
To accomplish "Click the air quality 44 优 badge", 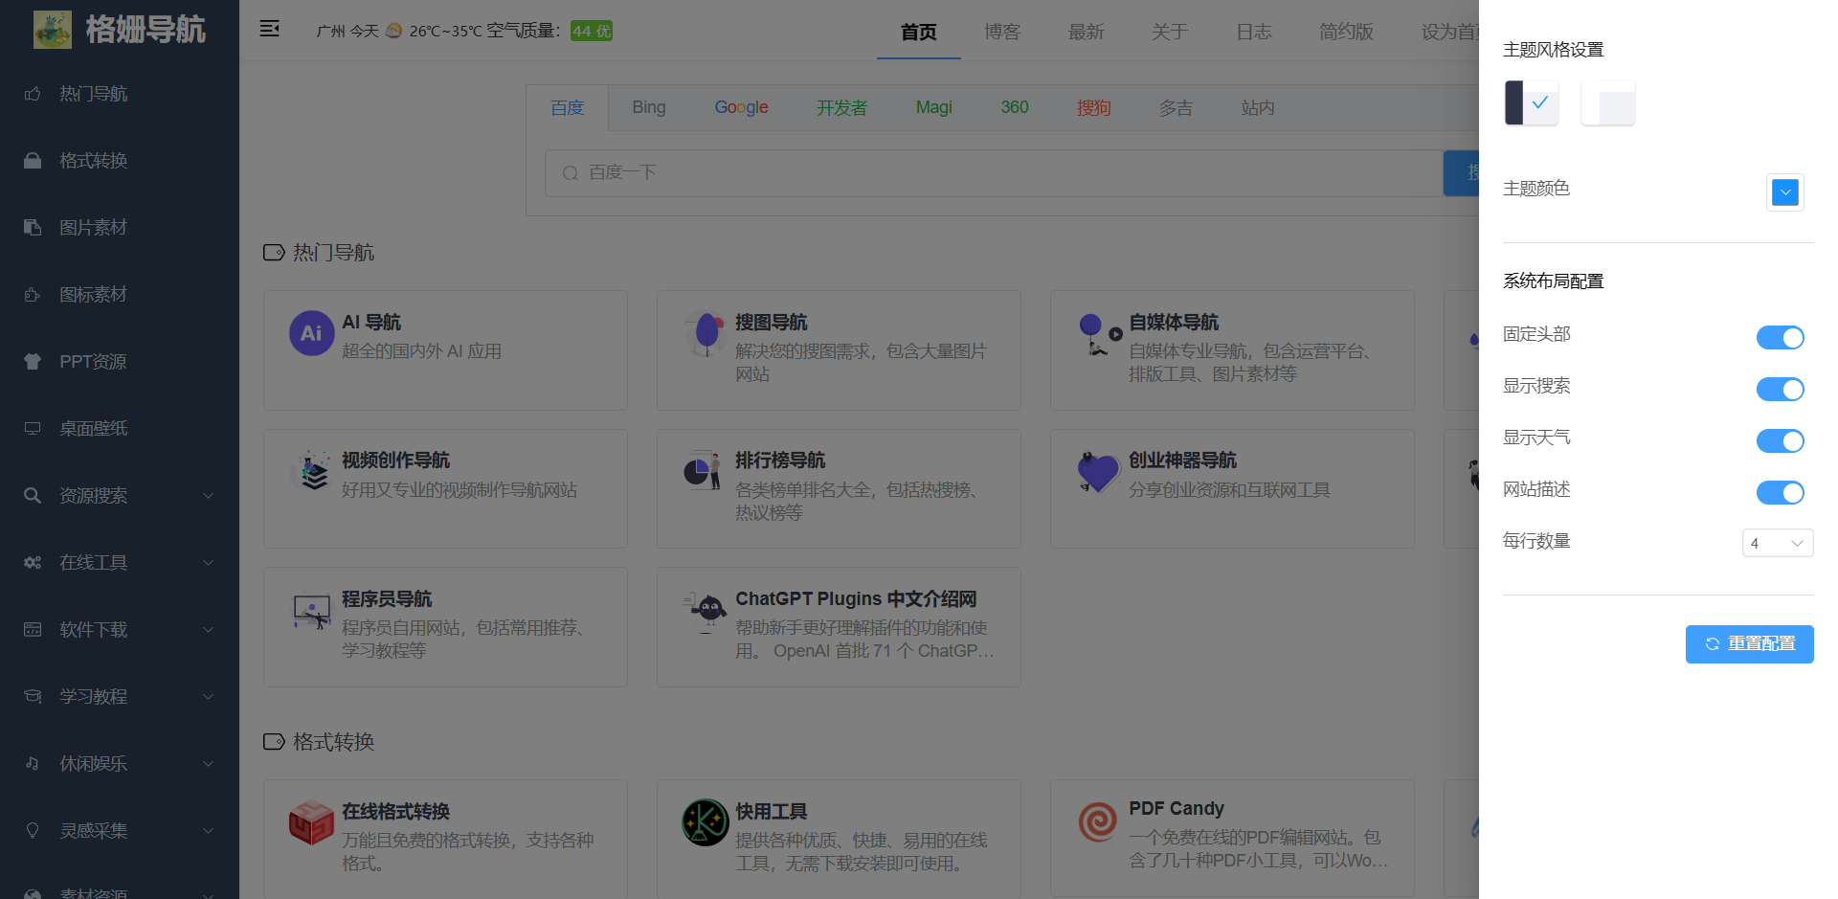I will pos(592,31).
